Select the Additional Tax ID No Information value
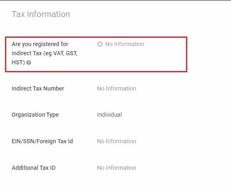This screenshot has width=231, height=191. [117, 168]
